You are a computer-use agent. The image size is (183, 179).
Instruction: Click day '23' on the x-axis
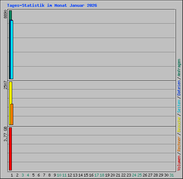point(129,175)
